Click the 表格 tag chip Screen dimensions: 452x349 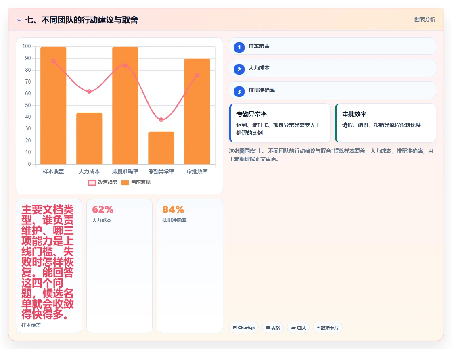click(273, 328)
